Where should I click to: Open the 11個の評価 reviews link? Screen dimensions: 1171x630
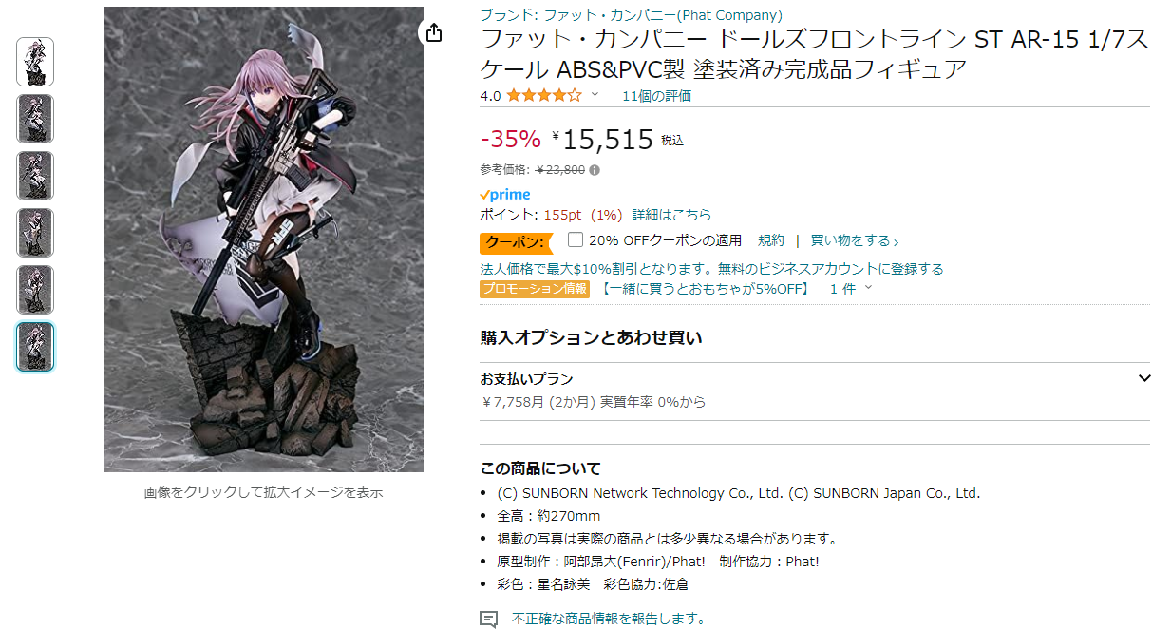pos(656,95)
